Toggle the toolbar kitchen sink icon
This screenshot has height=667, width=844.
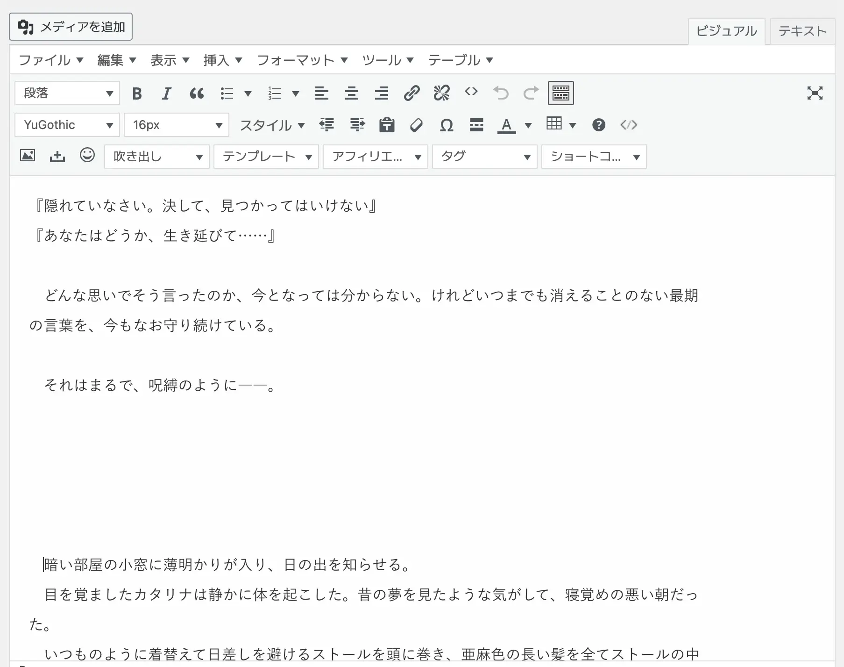click(x=561, y=93)
